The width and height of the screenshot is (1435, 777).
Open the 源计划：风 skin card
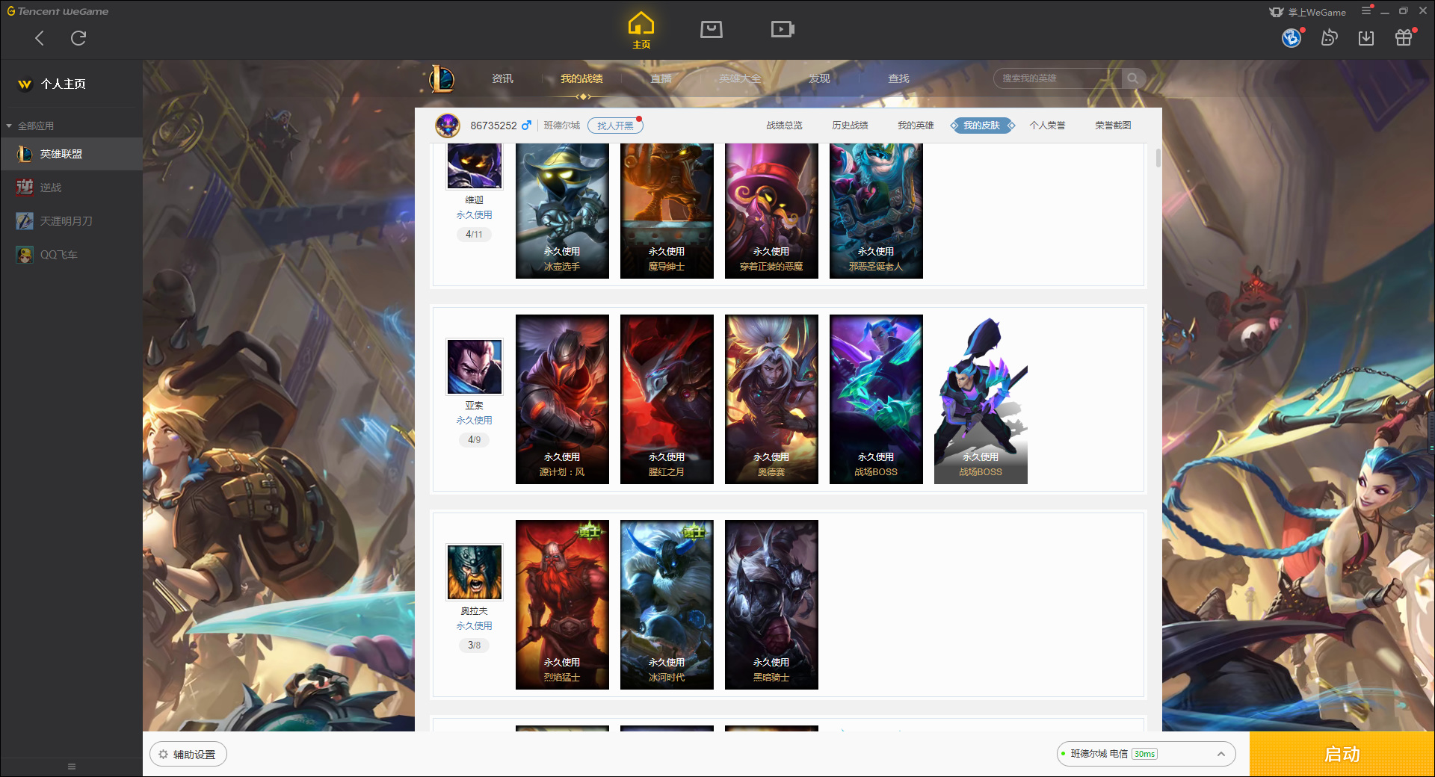pos(562,399)
